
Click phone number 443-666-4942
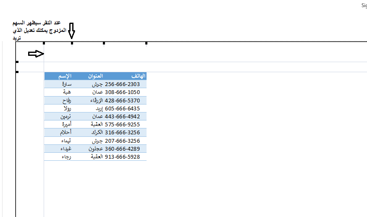[x=123, y=116]
